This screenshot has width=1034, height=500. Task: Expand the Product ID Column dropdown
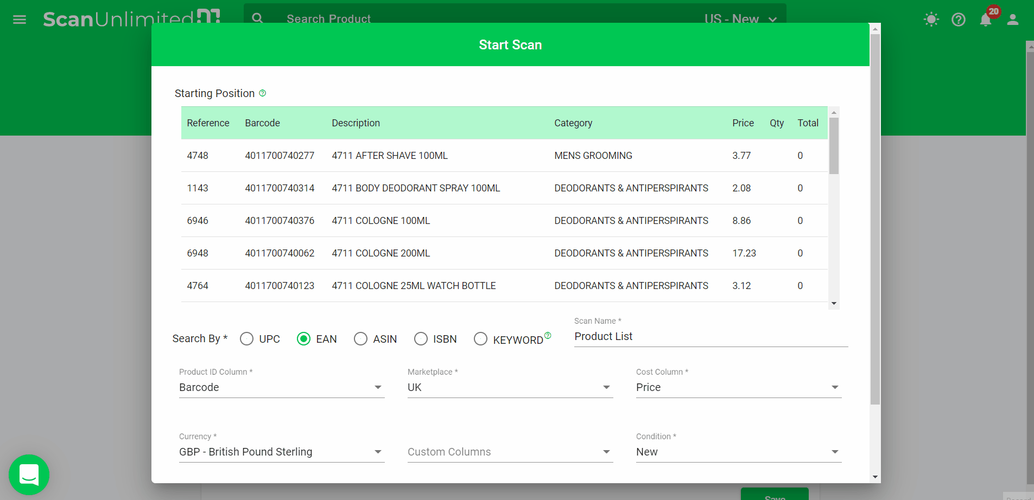[281, 387]
